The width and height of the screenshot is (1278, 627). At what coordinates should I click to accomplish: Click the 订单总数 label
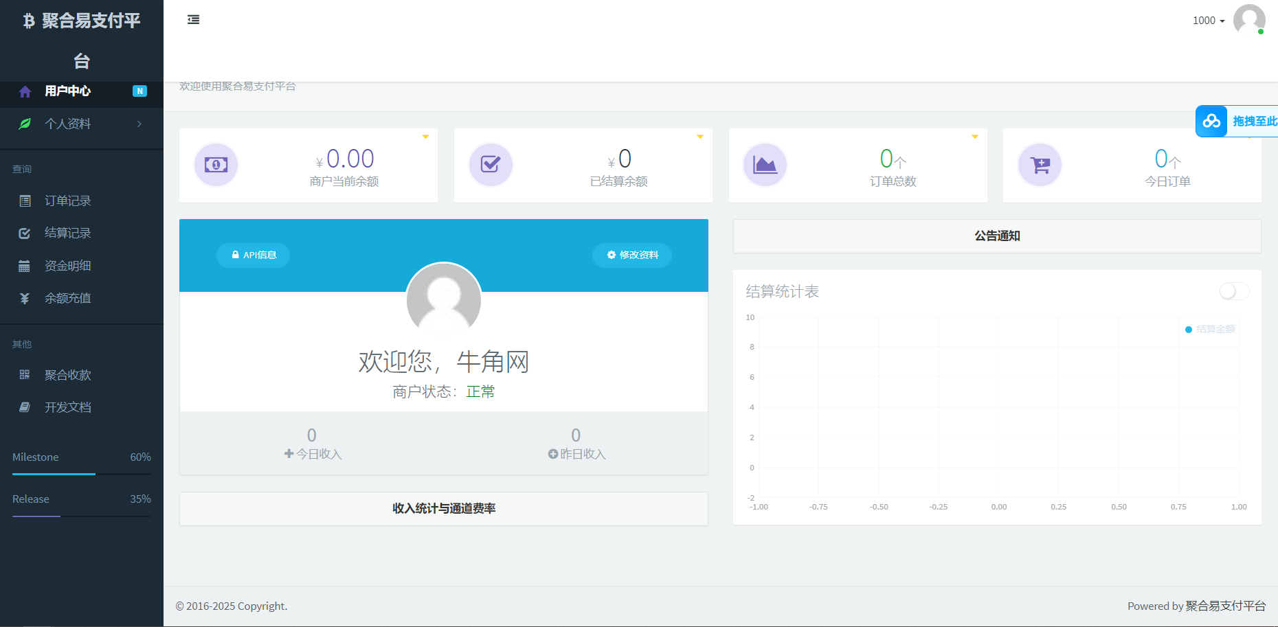point(893,182)
